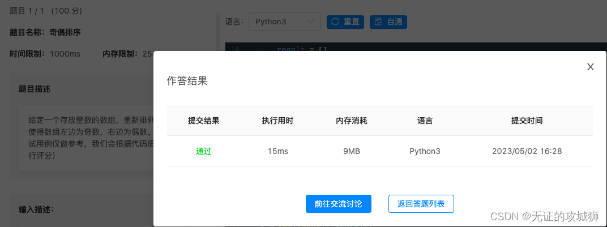Click 前往交流讨论 button
607x227 pixels.
(339, 204)
